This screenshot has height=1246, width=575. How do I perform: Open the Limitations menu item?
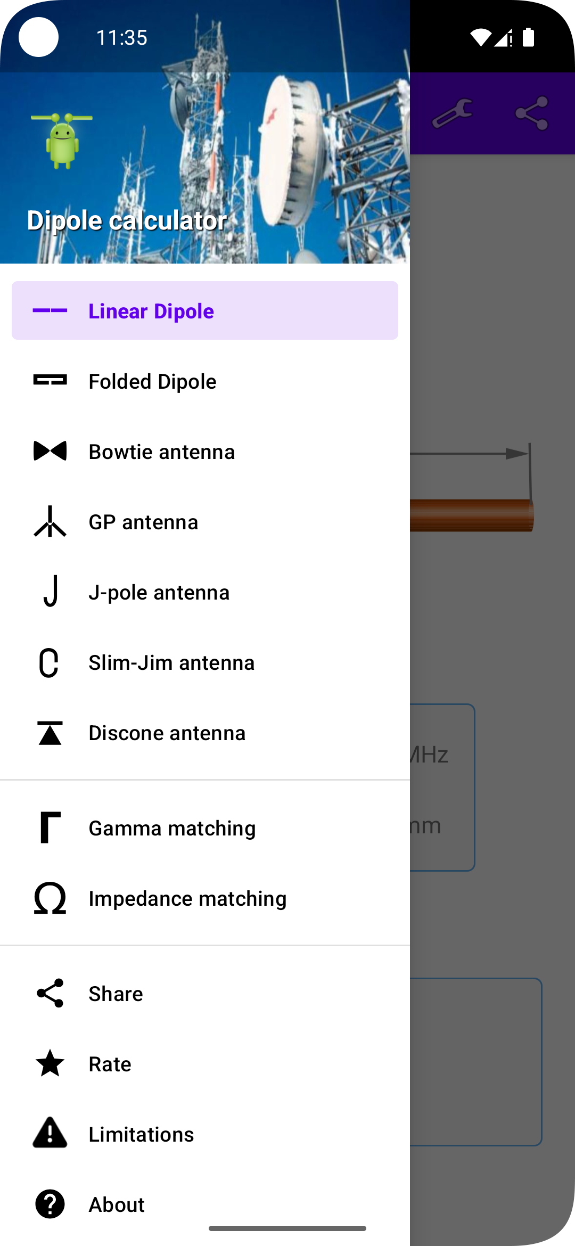pos(205,1134)
